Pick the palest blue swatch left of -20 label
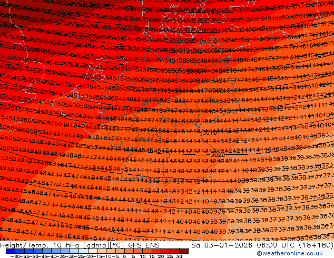334x258 pixels. (83, 251)
